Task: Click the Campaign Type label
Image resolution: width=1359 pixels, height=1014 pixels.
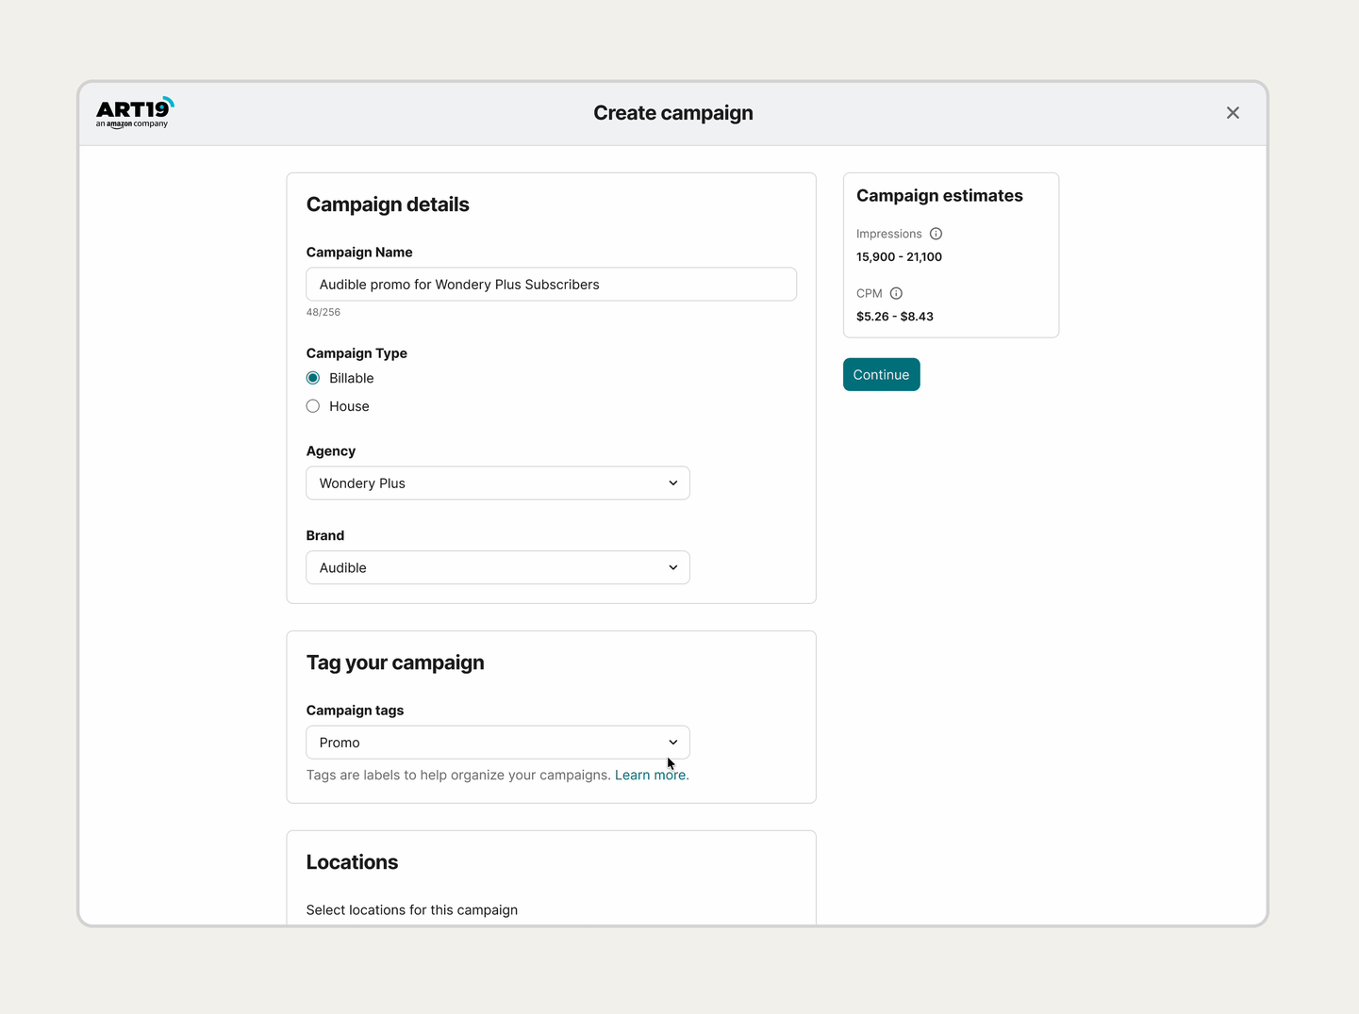Action: click(x=356, y=353)
